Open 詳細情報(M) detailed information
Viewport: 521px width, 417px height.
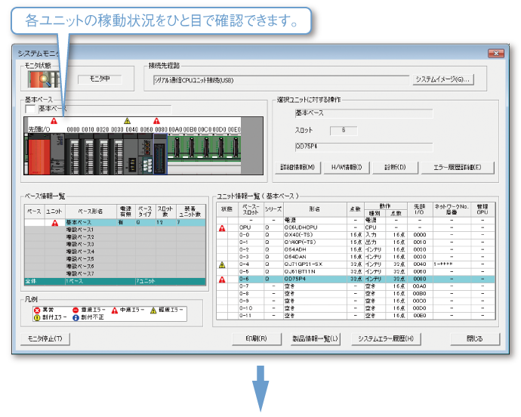pos(301,167)
